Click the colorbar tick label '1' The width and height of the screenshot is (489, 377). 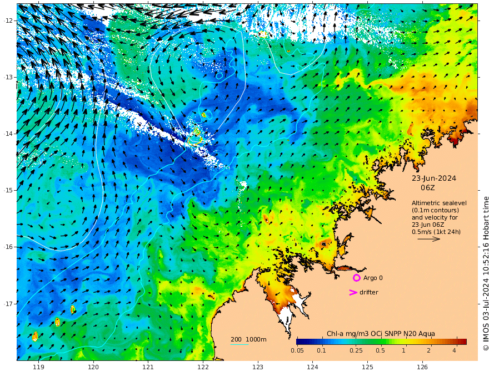click(403, 350)
